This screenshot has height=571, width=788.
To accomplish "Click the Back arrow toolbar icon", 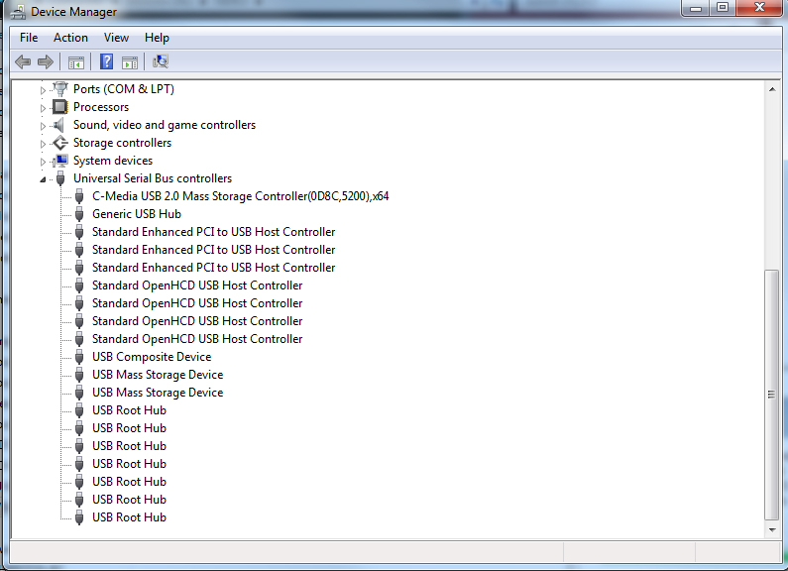I will click(x=23, y=62).
